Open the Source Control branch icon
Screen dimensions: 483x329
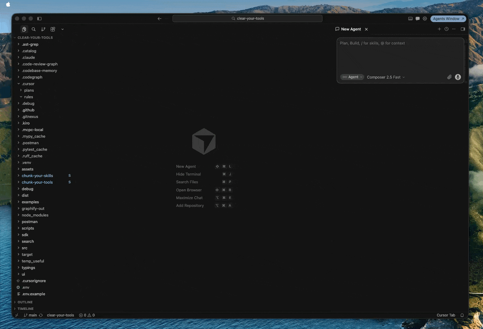tap(43, 29)
